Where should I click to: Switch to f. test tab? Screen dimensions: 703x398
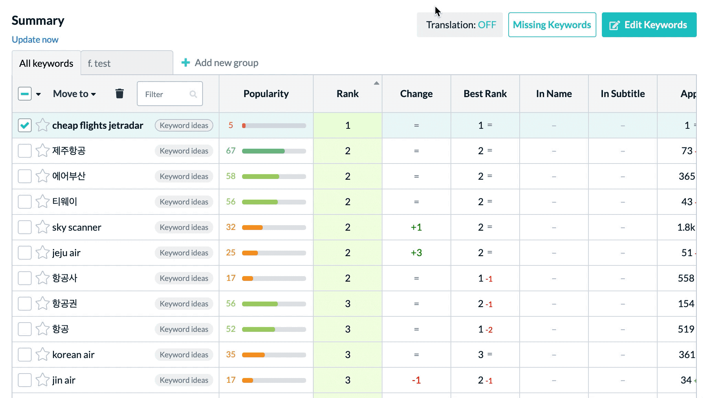[x=127, y=63]
